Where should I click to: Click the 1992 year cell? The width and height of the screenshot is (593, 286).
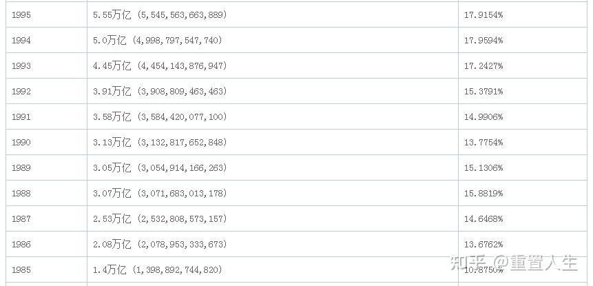pyautogui.click(x=21, y=91)
